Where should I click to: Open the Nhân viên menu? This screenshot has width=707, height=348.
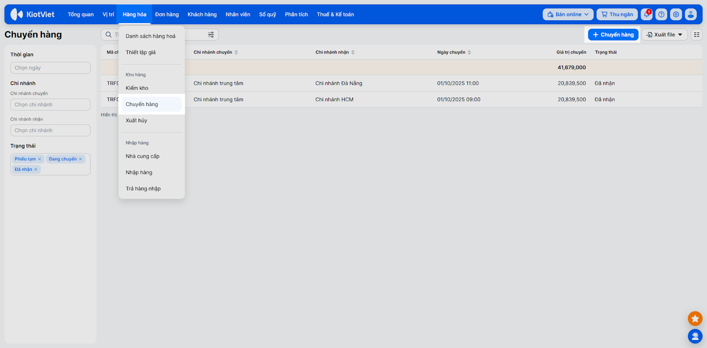coord(238,15)
